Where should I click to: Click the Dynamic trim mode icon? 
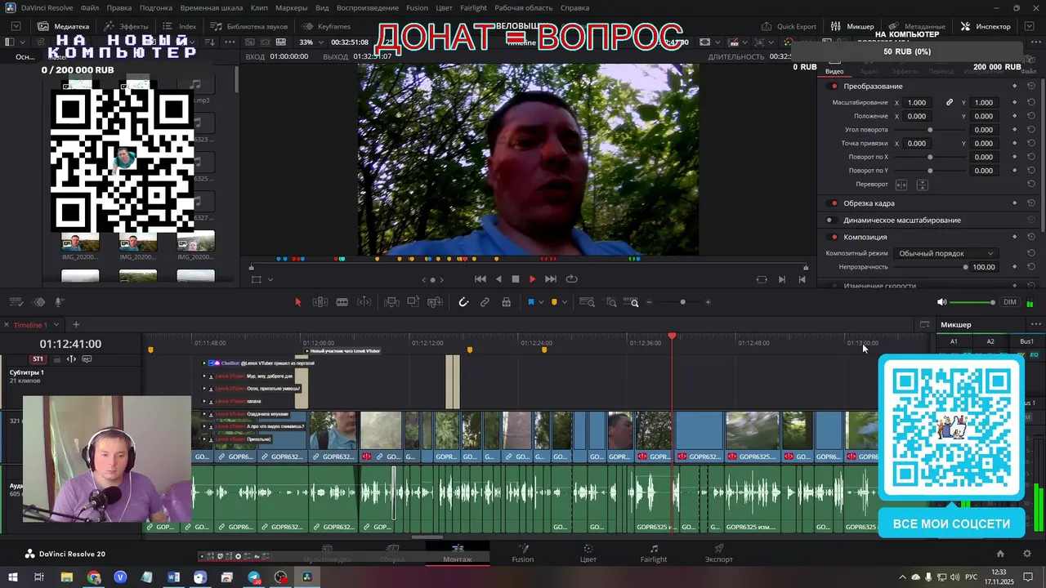364,302
